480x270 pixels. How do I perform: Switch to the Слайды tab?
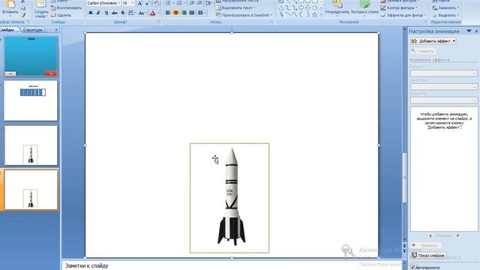coord(7,30)
